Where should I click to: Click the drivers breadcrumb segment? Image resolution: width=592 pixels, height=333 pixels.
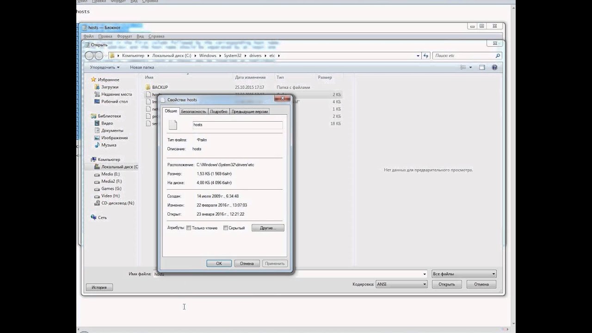tap(255, 55)
